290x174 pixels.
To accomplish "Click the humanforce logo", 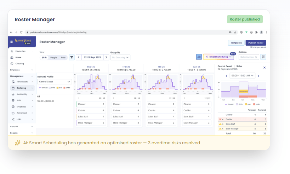I will 23,41.
